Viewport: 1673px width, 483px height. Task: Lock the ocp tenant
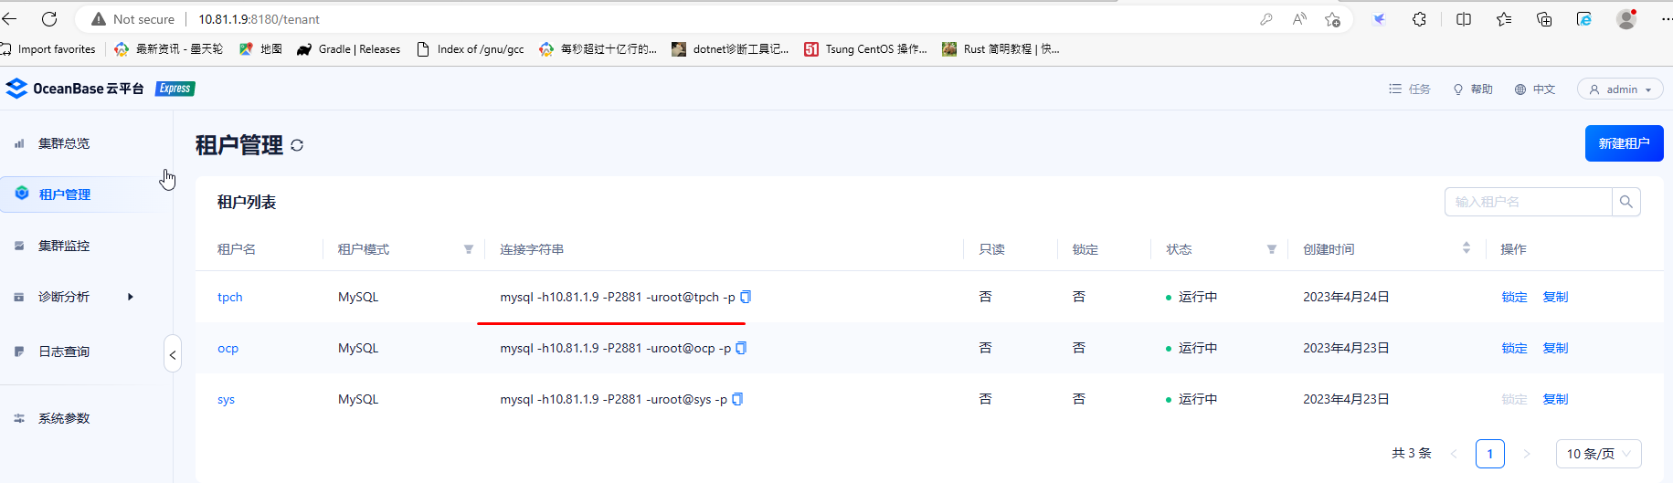click(x=1514, y=348)
